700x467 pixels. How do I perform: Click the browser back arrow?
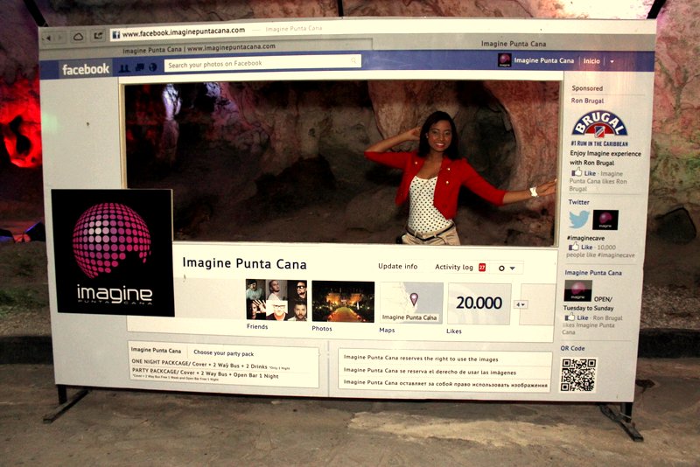pos(48,38)
